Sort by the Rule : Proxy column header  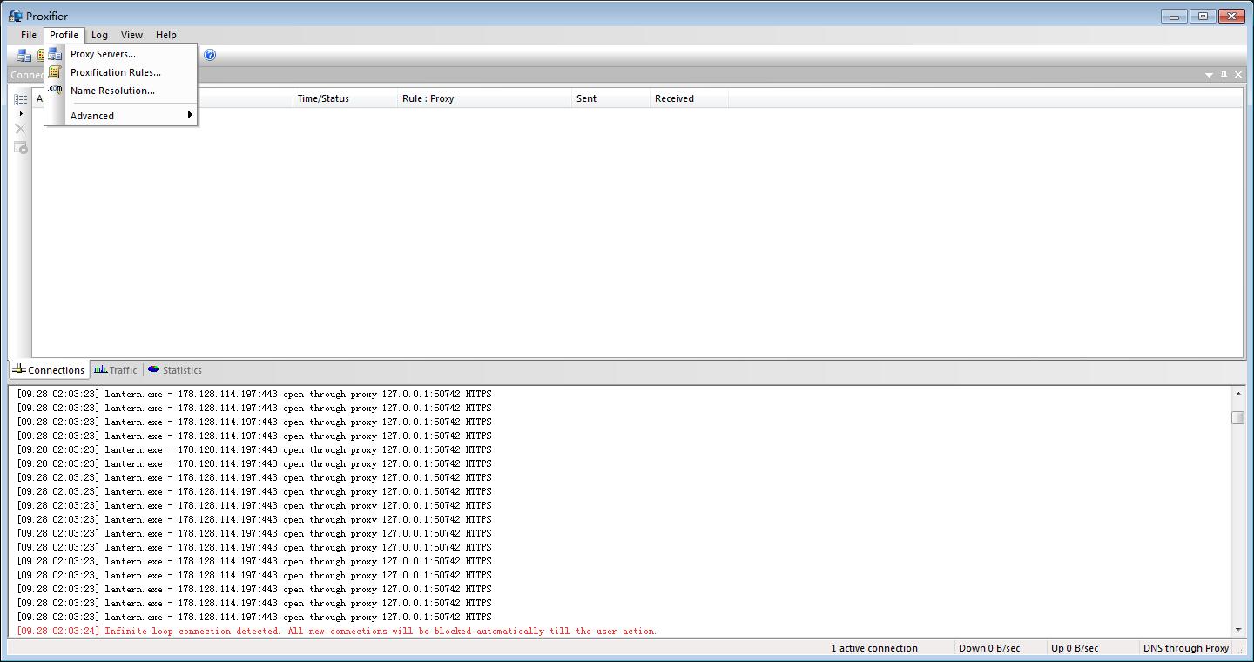coord(484,98)
